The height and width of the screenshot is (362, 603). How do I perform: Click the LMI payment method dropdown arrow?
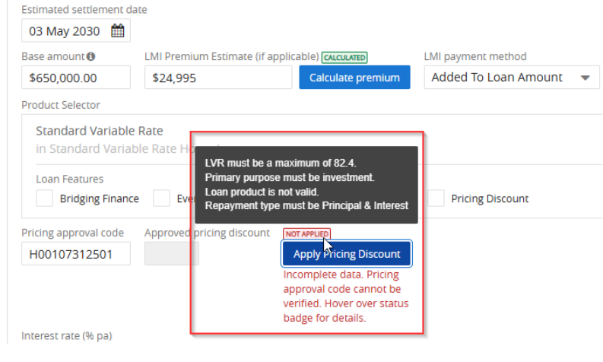point(585,78)
